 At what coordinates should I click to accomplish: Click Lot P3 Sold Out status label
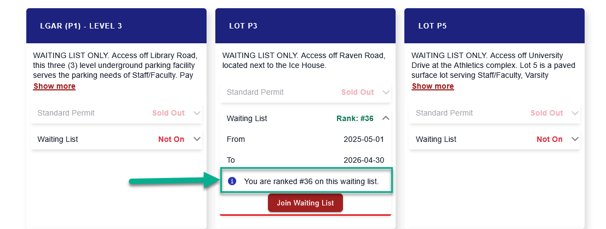[357, 92]
